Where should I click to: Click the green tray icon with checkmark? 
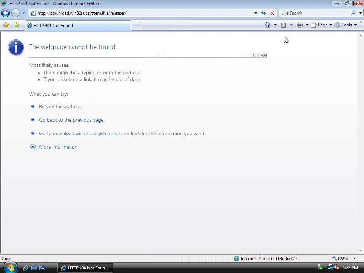click(320, 268)
